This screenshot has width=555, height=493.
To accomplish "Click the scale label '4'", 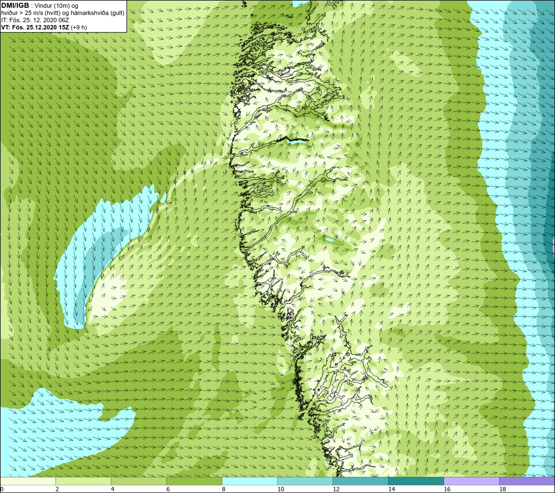I will point(113,490).
